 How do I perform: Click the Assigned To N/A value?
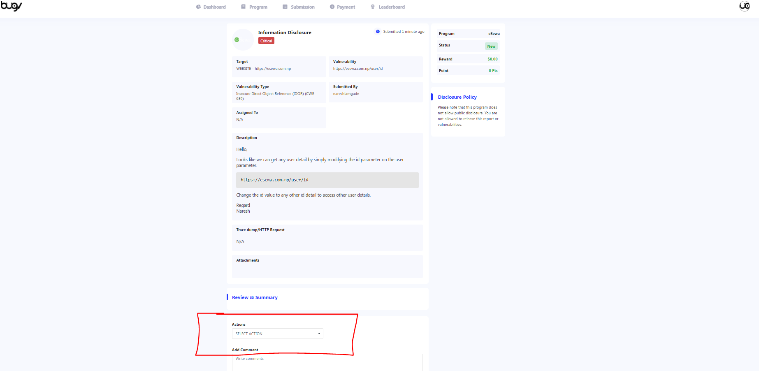pyautogui.click(x=240, y=120)
